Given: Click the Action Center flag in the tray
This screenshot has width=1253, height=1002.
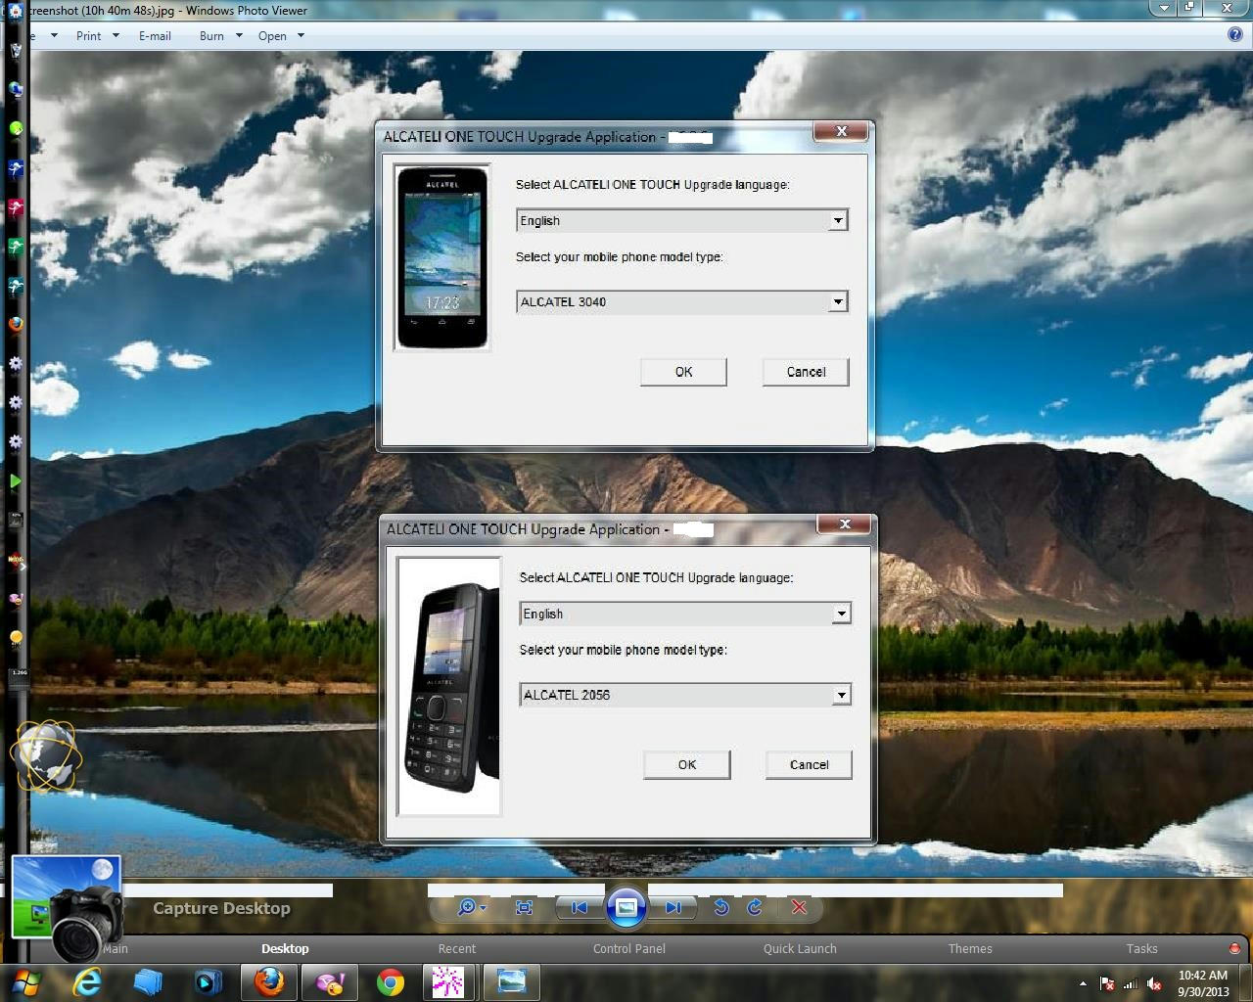Looking at the screenshot, I should [x=1106, y=983].
